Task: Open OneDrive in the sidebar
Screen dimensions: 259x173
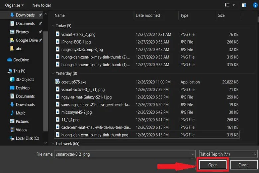Action: (21, 60)
